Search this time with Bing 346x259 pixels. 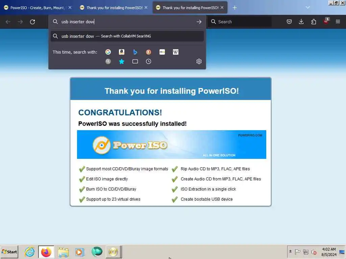click(135, 52)
